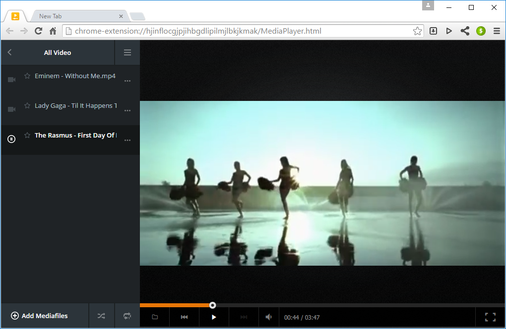Open the Chrome main menu
The height and width of the screenshot is (329, 506).
497,31
